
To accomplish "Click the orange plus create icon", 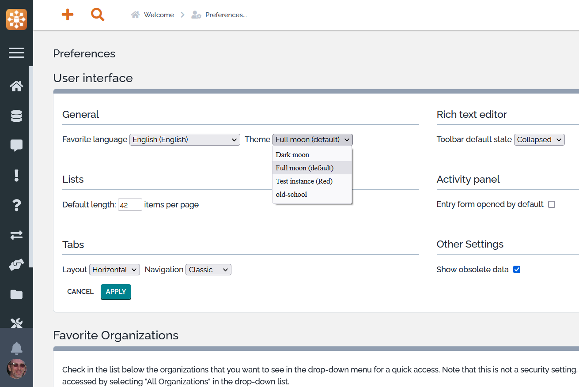I will pos(67,15).
